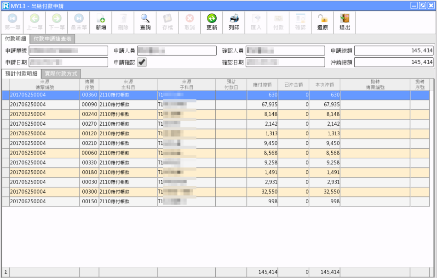437x278 pixels.
Task: Refresh data with the 更新 icon
Action: click(212, 18)
